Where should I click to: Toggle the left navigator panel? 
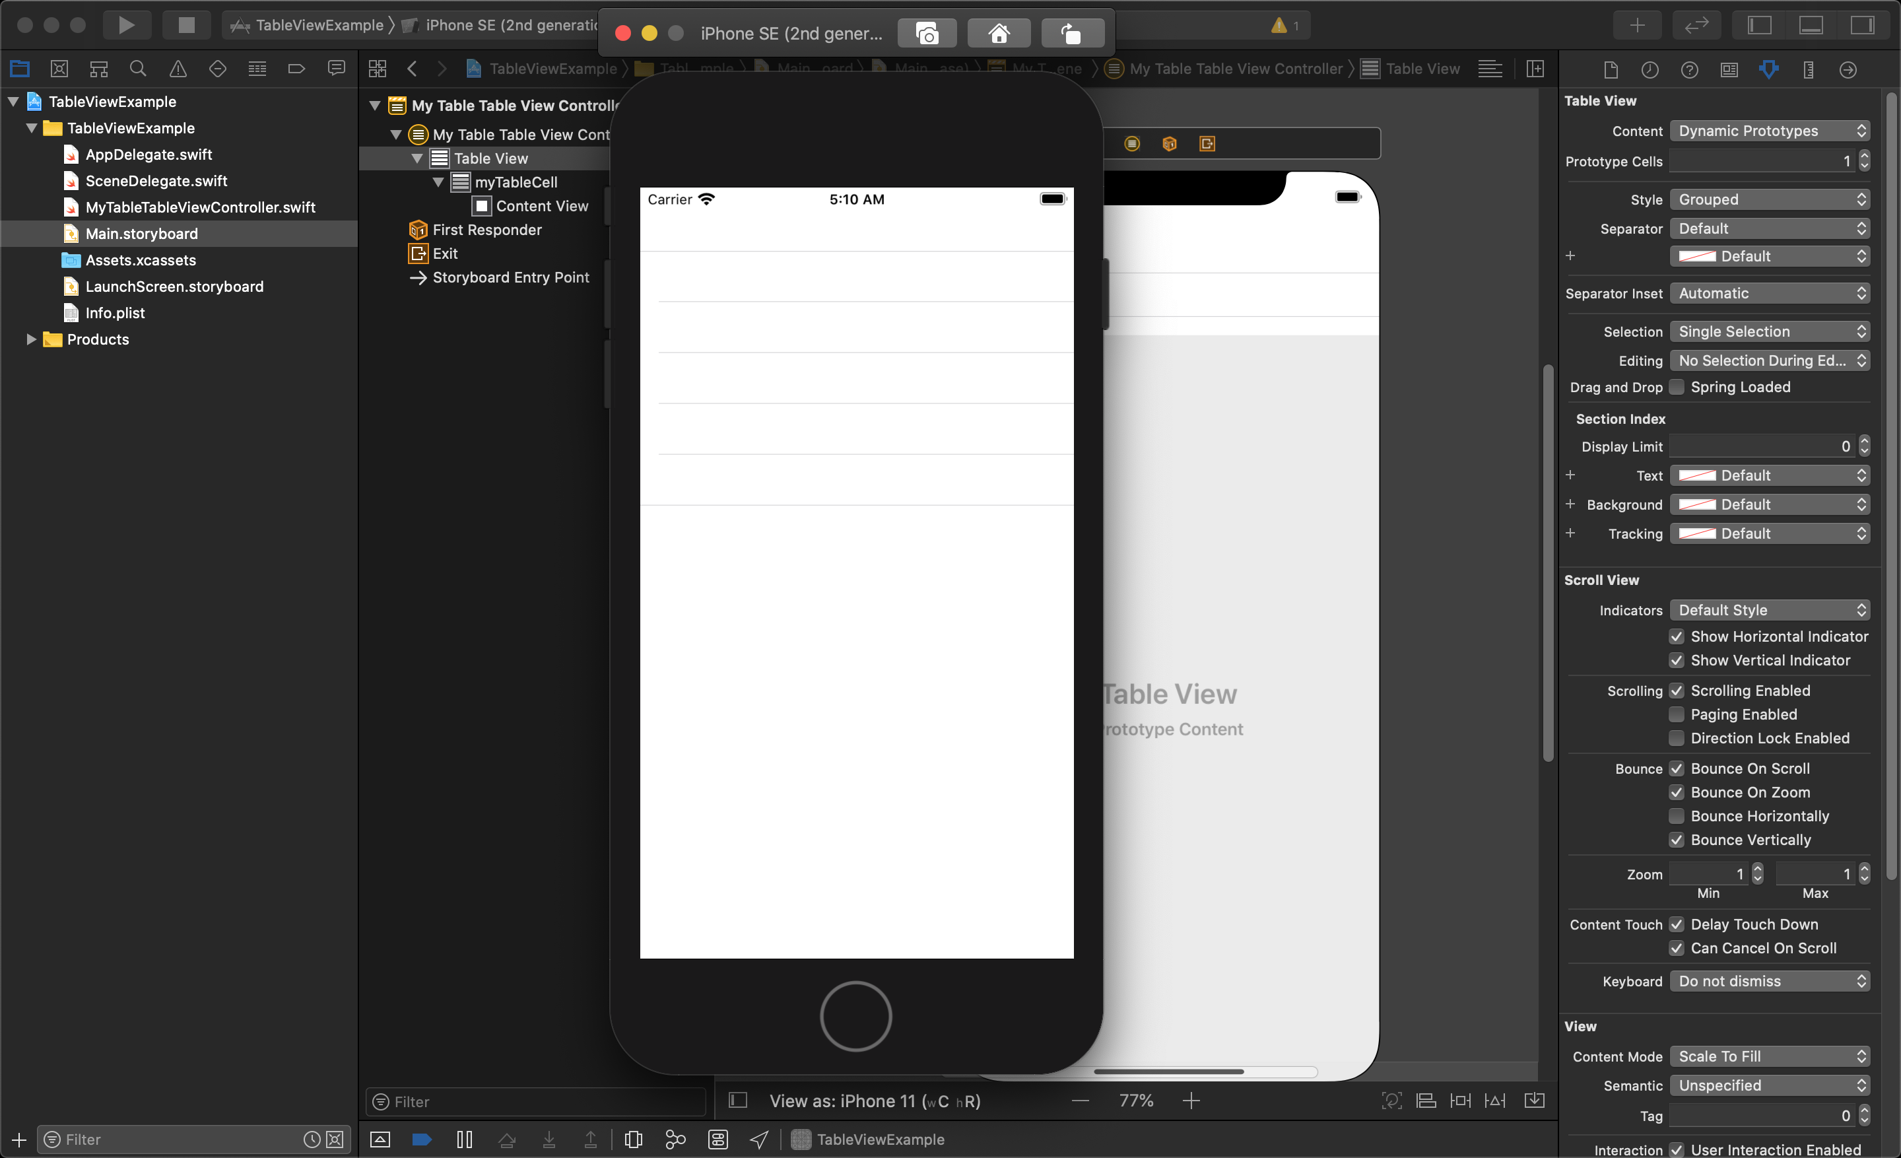[x=1760, y=26]
